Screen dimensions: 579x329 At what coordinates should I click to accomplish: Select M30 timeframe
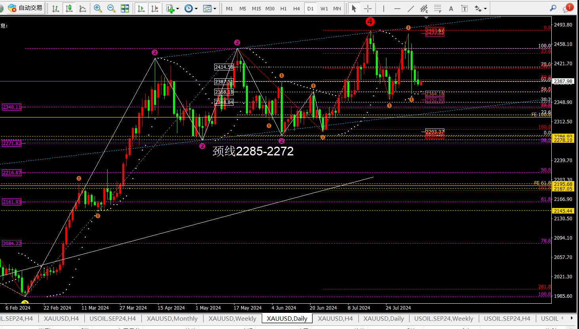click(270, 8)
